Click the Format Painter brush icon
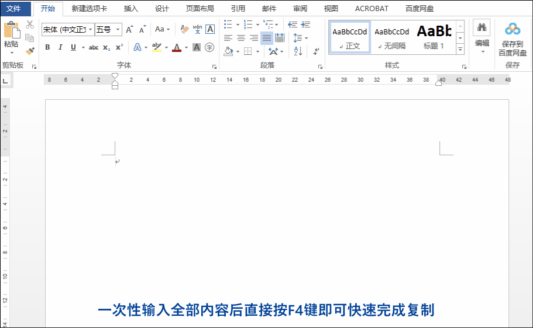 (30, 51)
